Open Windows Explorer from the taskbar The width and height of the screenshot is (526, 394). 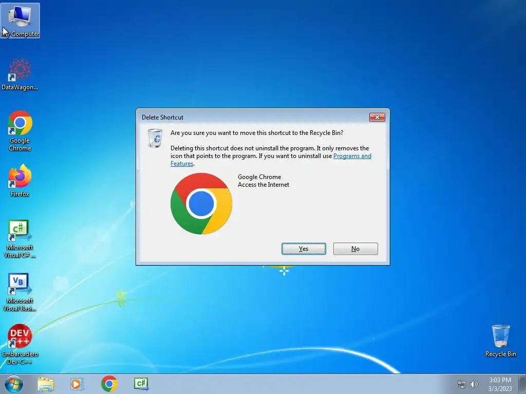[x=46, y=384]
